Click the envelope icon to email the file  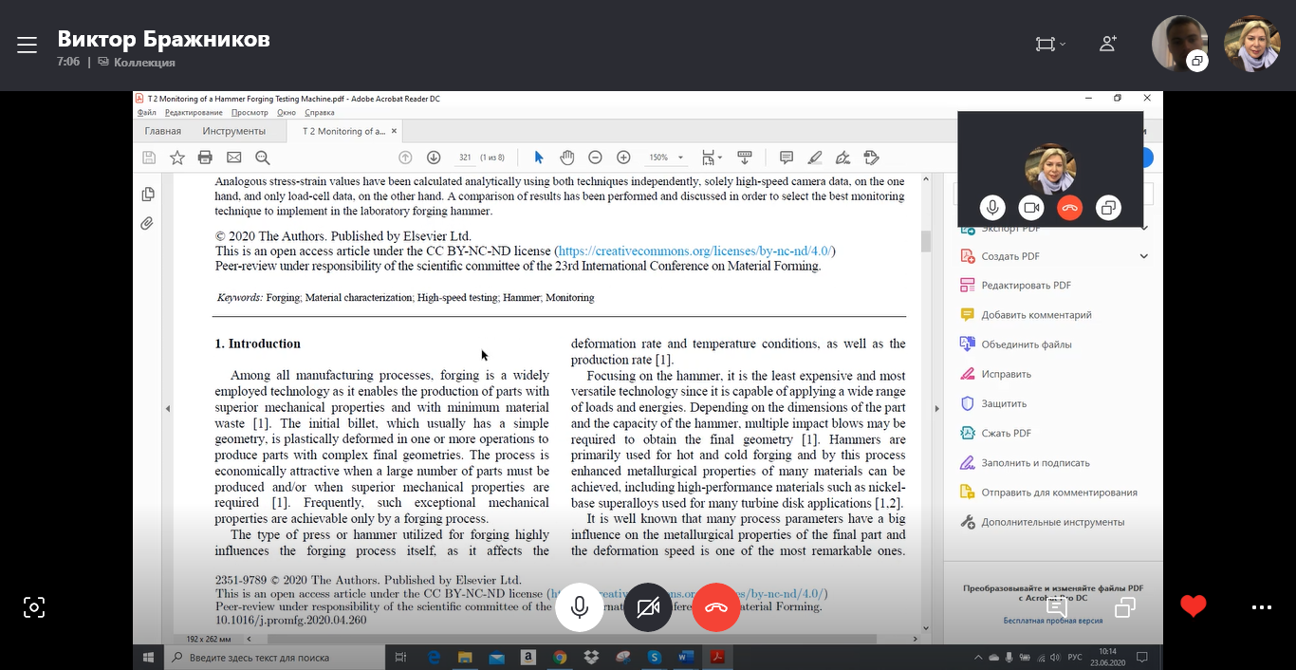point(233,158)
